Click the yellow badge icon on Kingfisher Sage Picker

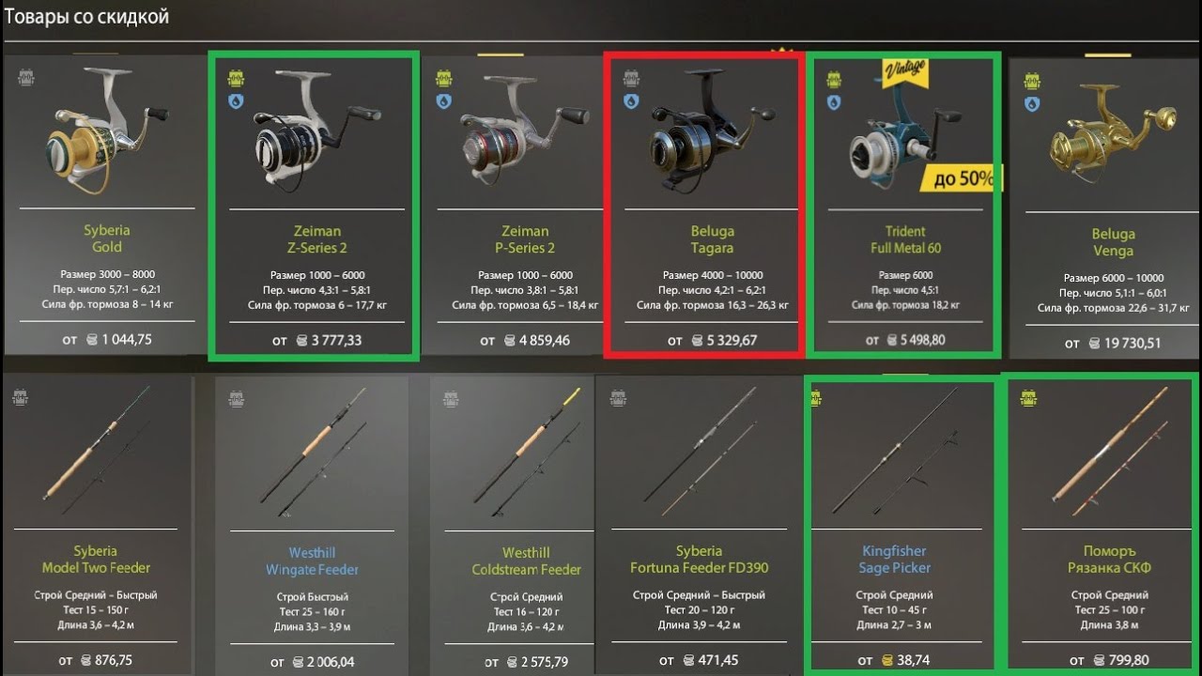818,399
